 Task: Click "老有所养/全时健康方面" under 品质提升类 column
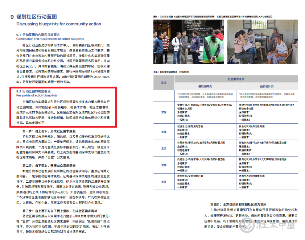click(x=252, y=176)
